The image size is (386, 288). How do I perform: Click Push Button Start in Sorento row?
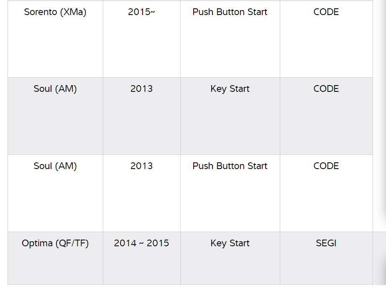pos(230,12)
